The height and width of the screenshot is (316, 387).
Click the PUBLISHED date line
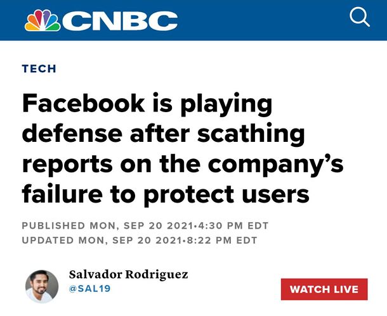(x=139, y=226)
